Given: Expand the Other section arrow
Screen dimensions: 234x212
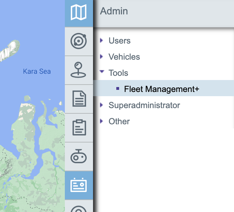Looking at the screenshot, I should (x=102, y=121).
